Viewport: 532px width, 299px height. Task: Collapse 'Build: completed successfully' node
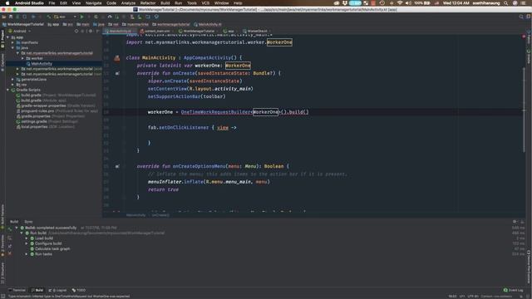click(17, 228)
